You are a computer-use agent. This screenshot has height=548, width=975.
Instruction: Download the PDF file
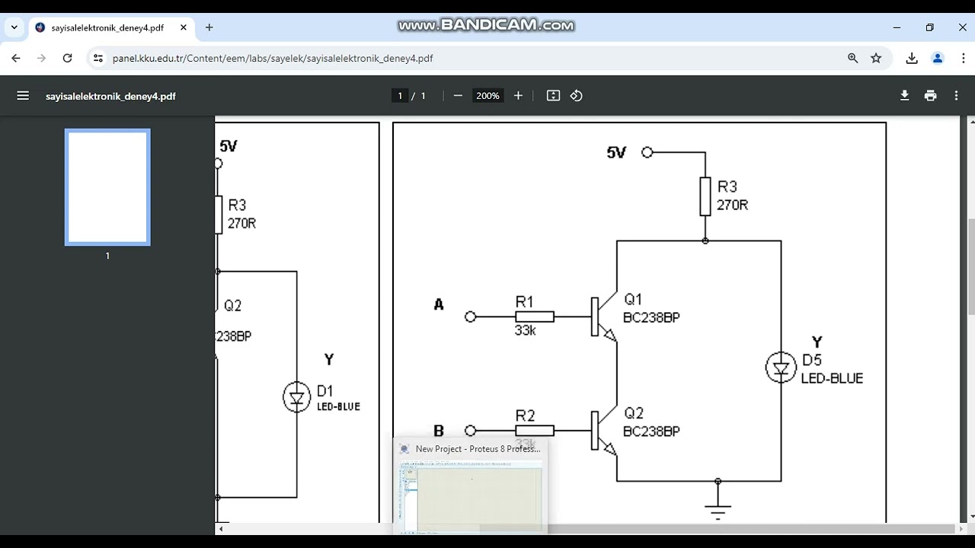(905, 96)
